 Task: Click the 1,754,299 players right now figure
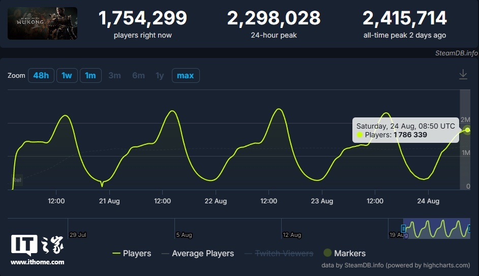[x=143, y=18]
